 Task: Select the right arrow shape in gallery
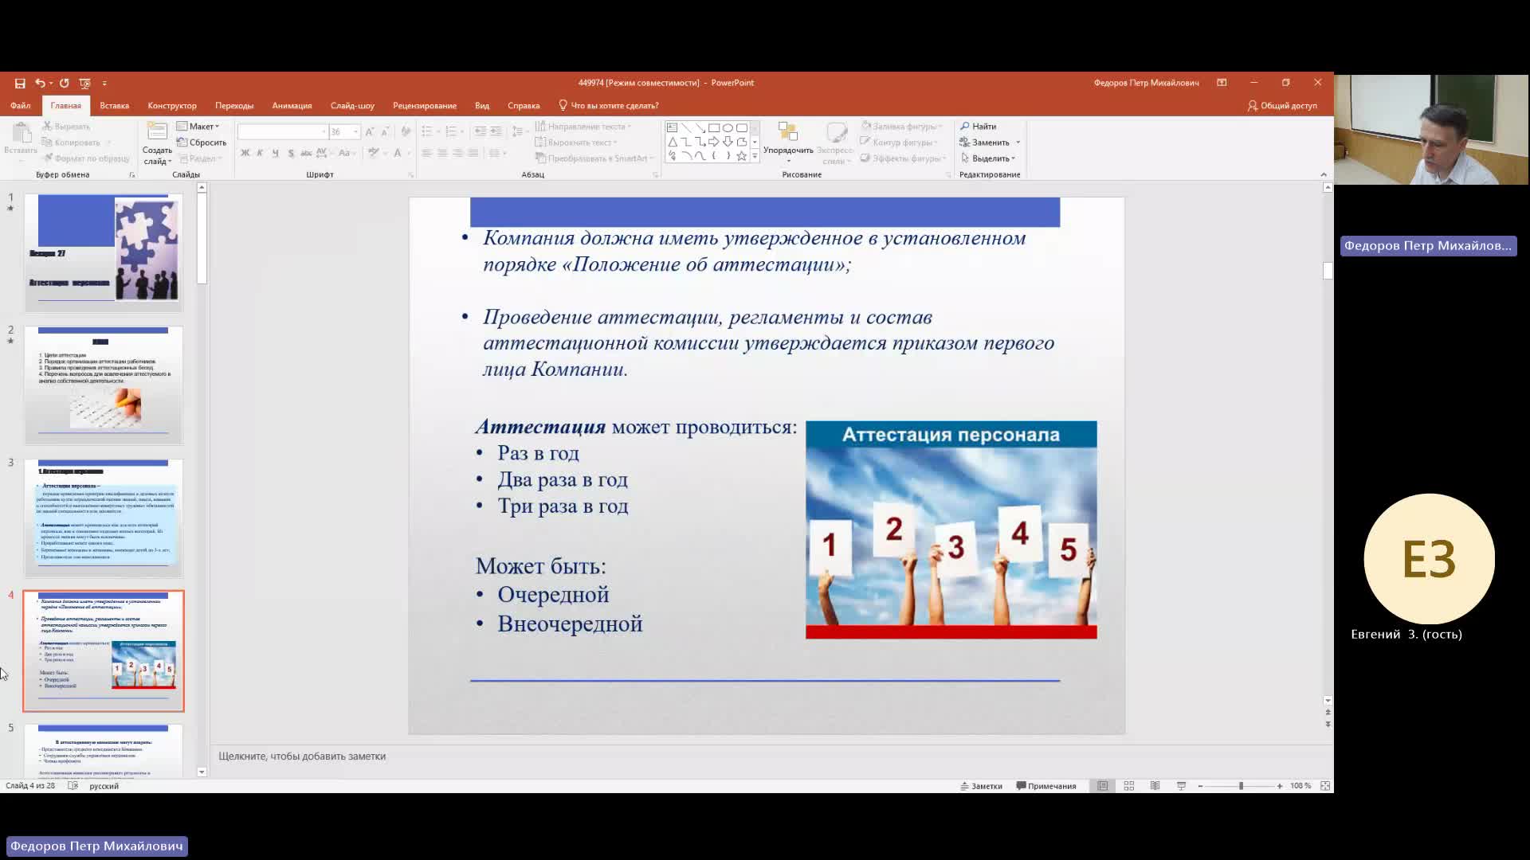click(x=714, y=142)
